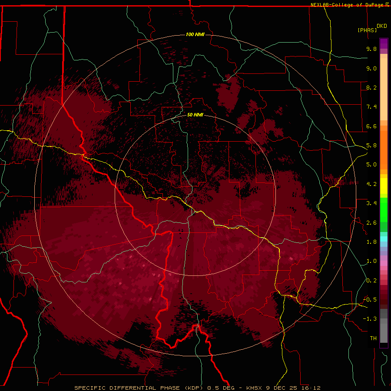Click the TH label on the color scale
391x391 pixels.
pyautogui.click(x=373, y=338)
